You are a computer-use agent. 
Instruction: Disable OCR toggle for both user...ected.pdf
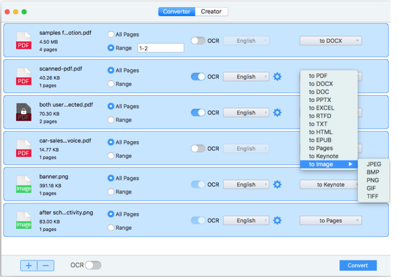(198, 112)
